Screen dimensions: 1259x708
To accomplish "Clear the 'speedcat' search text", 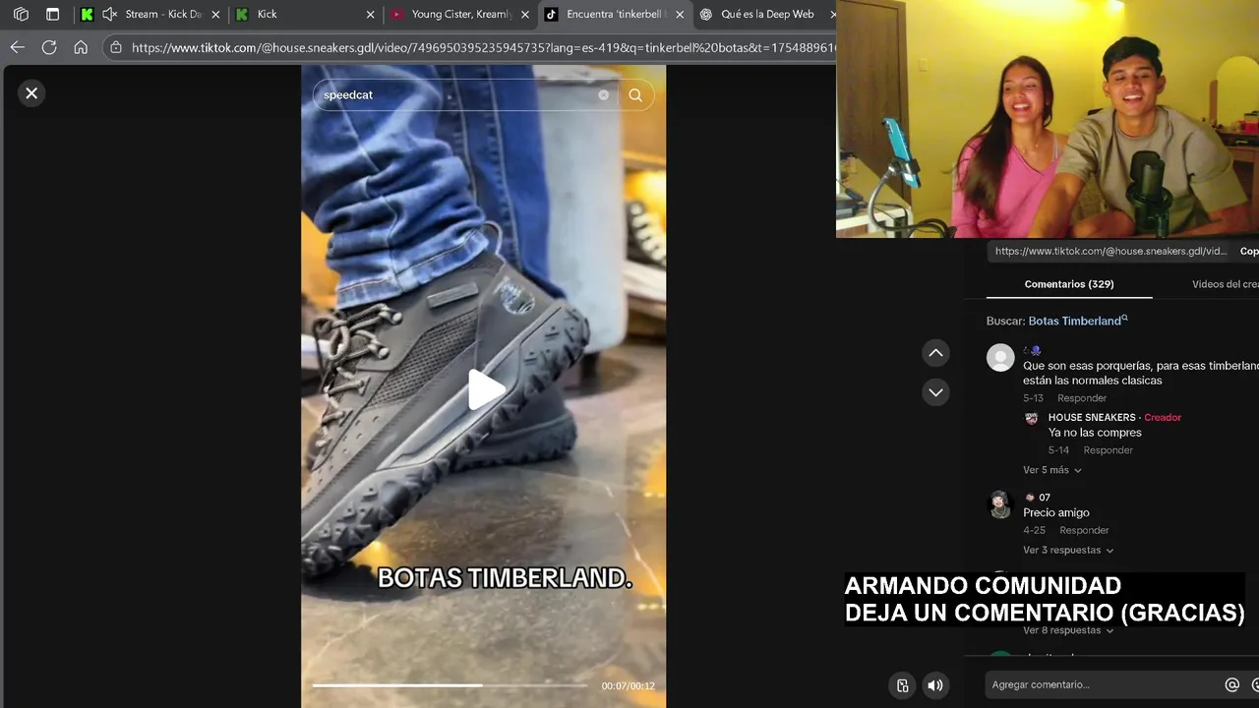I will 604,95.
